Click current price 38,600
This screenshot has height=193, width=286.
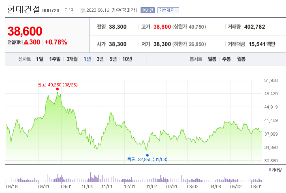tap(25, 31)
